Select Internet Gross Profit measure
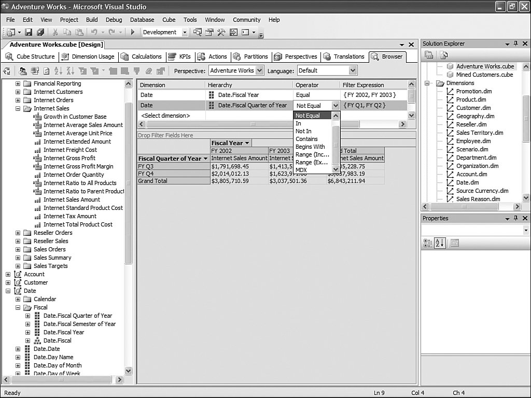This screenshot has height=398, width=531. tap(69, 158)
